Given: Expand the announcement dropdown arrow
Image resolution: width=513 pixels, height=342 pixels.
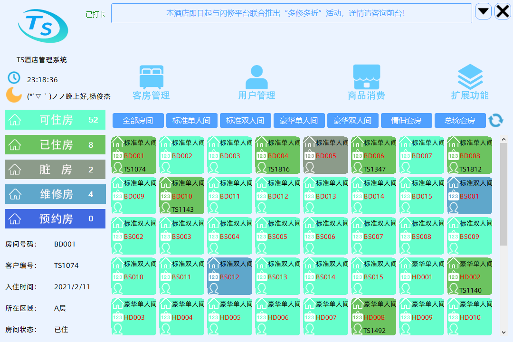Looking at the screenshot, I should pyautogui.click(x=483, y=11).
